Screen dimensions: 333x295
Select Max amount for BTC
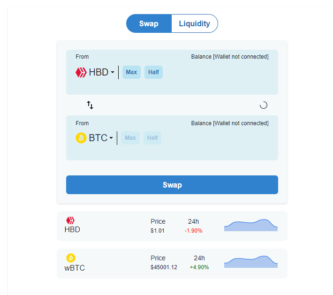pyautogui.click(x=130, y=138)
